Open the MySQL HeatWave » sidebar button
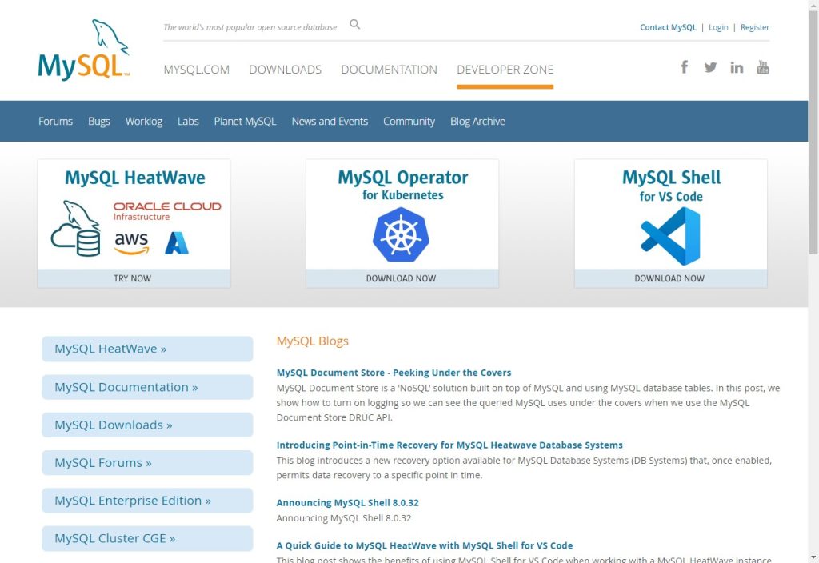 tap(147, 349)
